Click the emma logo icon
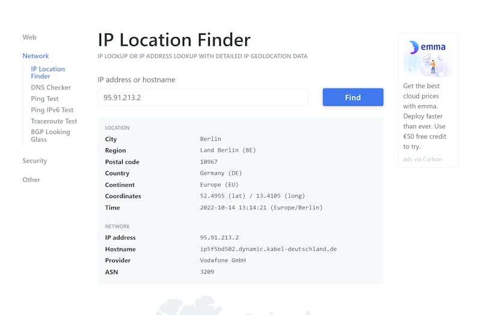This screenshot has width=481, height=315. 414,47
